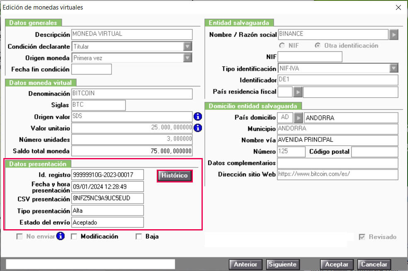Viewport: 408px width, 271px height.
Task: Open lookup arrow for País domicilio
Action: [x=298, y=118]
